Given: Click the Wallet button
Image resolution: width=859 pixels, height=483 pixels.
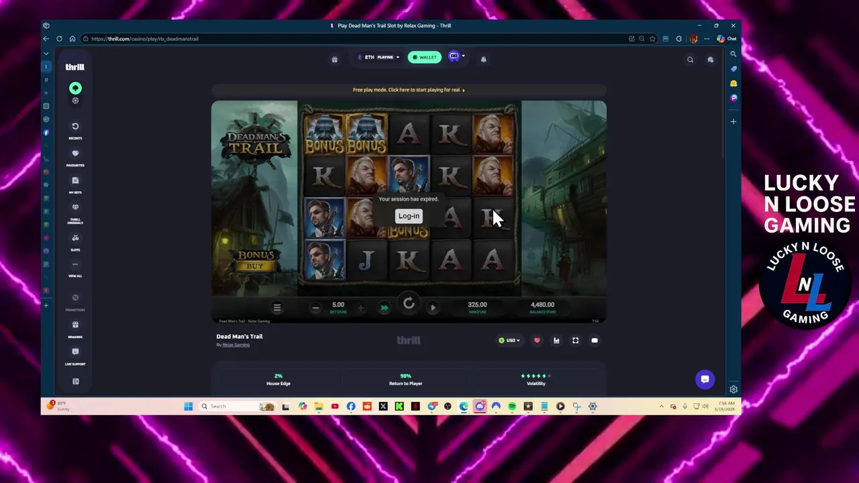Looking at the screenshot, I should point(424,57).
